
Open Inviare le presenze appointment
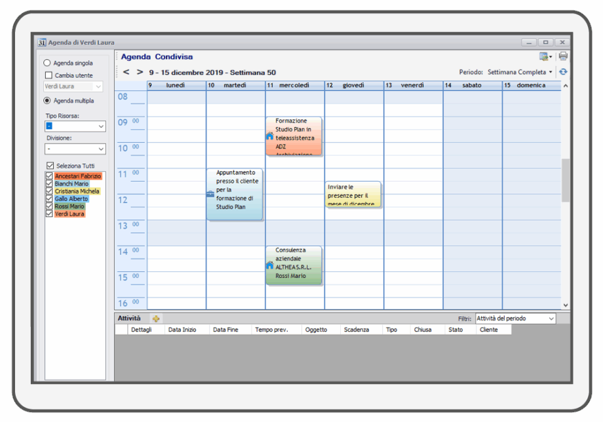353,195
